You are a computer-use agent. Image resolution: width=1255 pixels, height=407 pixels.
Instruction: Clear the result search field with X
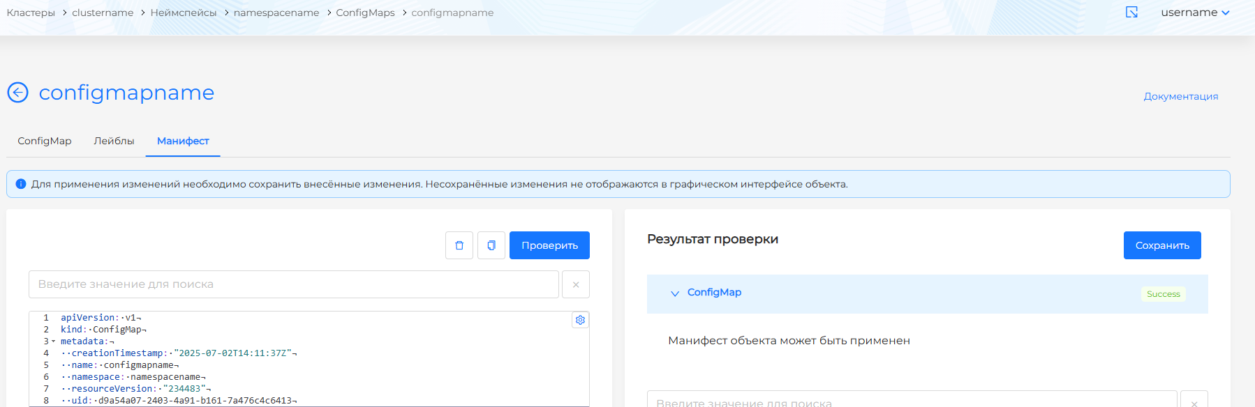tap(1194, 402)
